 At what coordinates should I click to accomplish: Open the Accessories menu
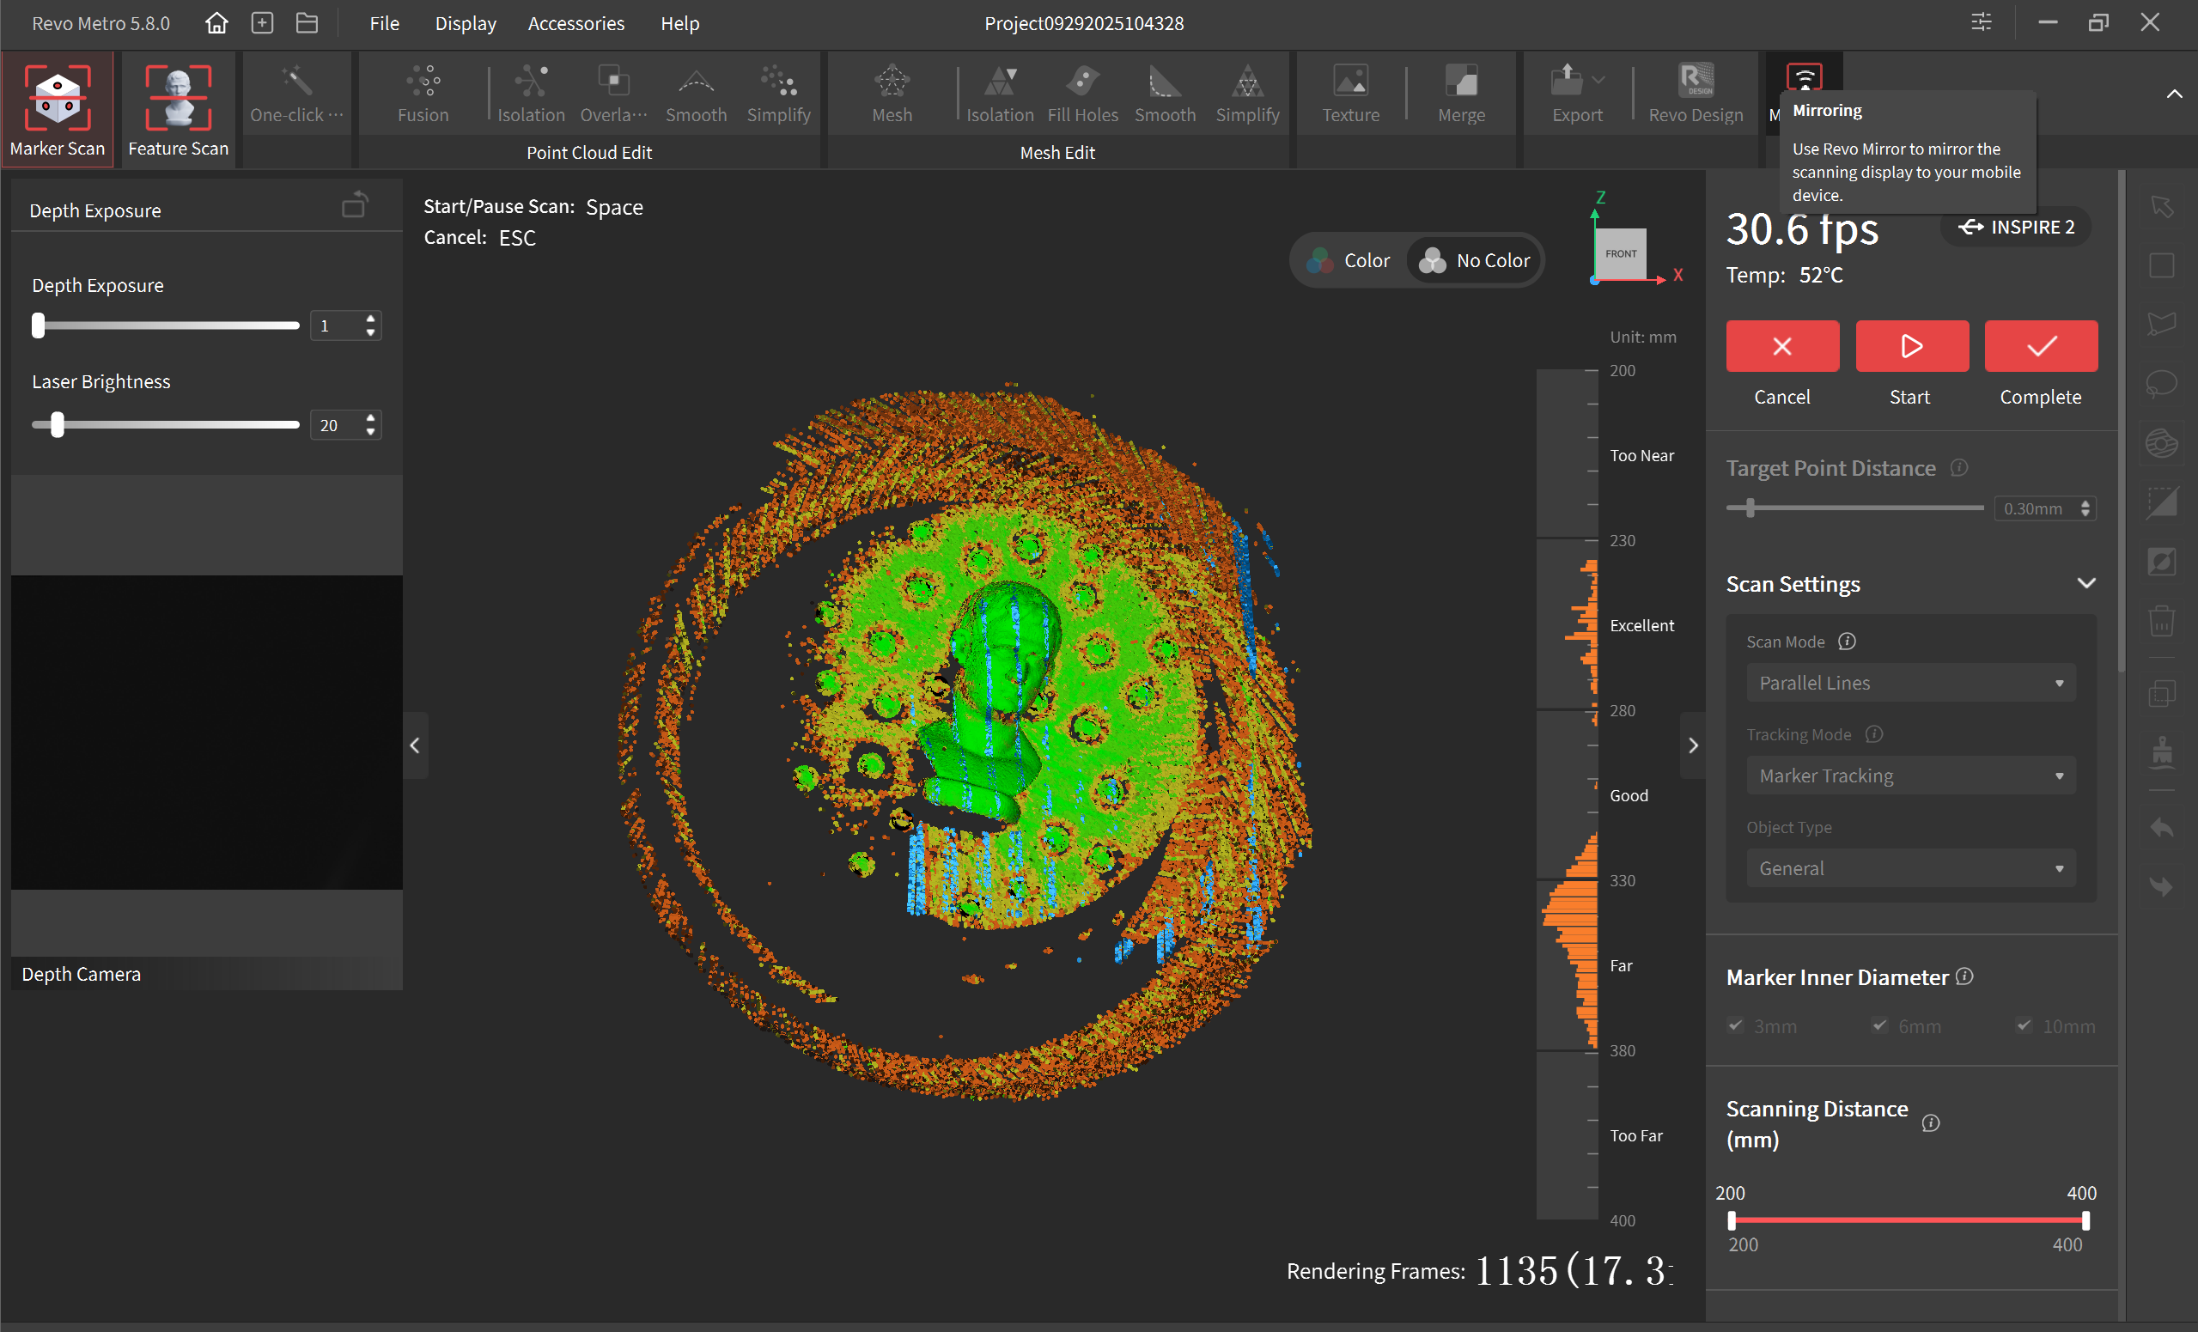pyautogui.click(x=575, y=23)
